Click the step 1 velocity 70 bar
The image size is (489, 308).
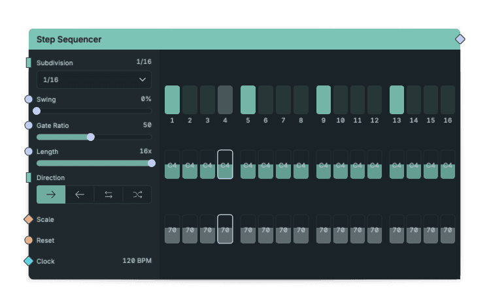click(x=172, y=229)
